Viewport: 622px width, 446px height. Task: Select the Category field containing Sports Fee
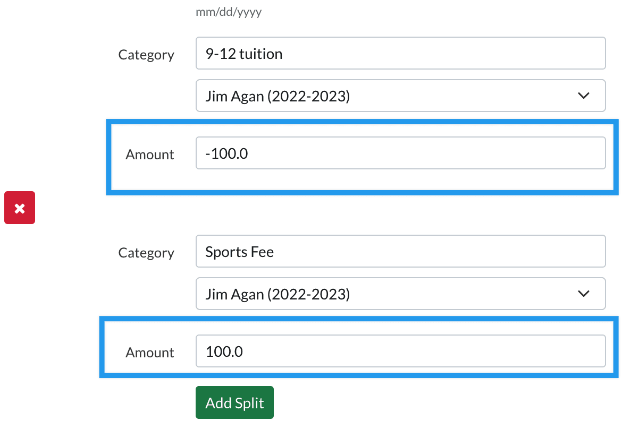[400, 251]
